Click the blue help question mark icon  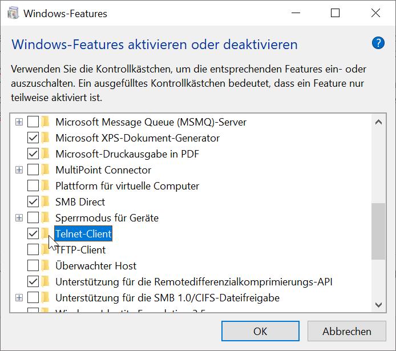[x=378, y=43]
